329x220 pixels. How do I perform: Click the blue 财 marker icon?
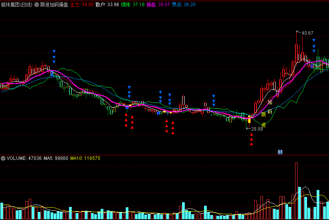280,152
